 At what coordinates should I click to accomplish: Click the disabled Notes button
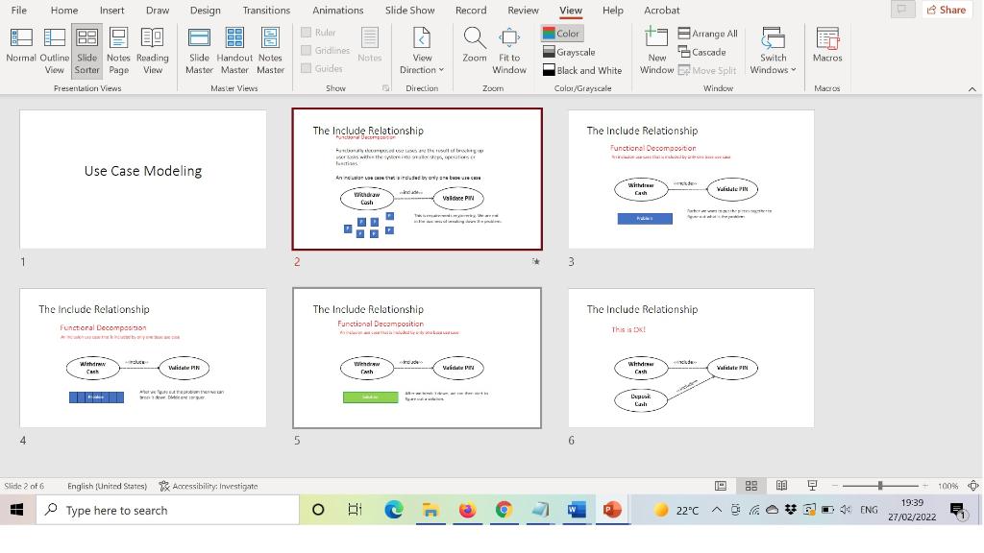(x=370, y=45)
